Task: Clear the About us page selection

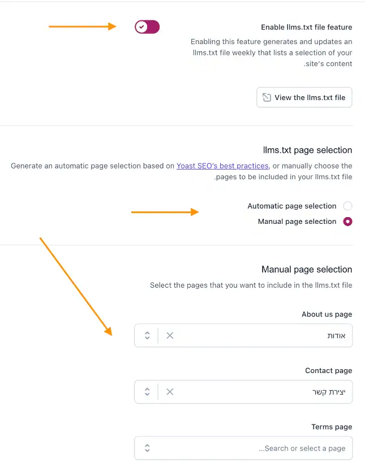Action: click(170, 335)
